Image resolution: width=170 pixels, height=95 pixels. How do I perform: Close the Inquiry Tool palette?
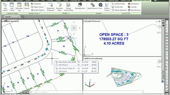(x=163, y=21)
